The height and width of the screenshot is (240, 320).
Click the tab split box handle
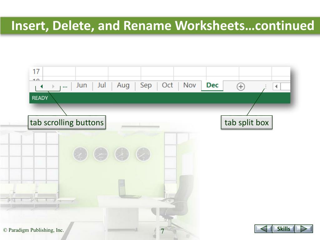point(266,87)
